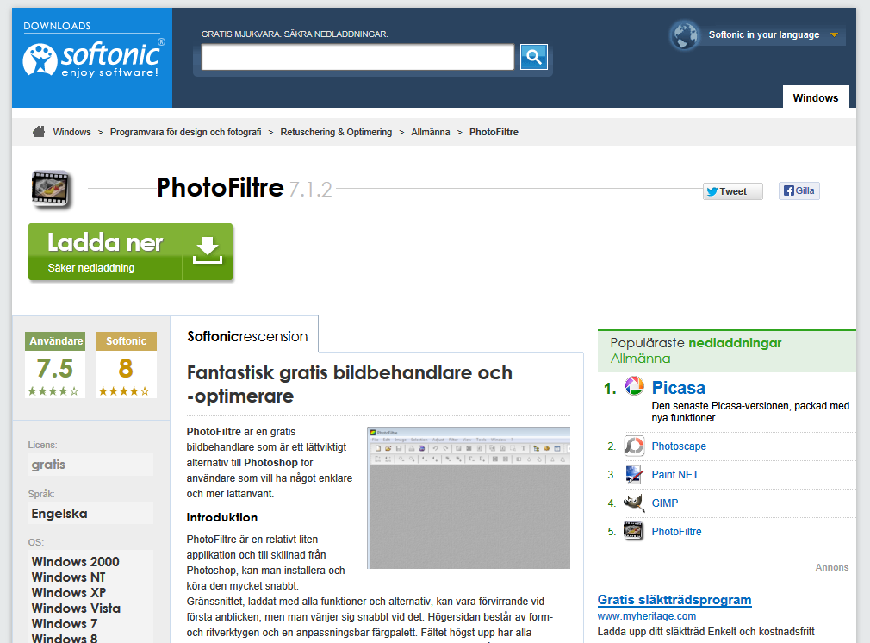Open the home breadcrumb icon
The image size is (870, 643).
(x=39, y=132)
